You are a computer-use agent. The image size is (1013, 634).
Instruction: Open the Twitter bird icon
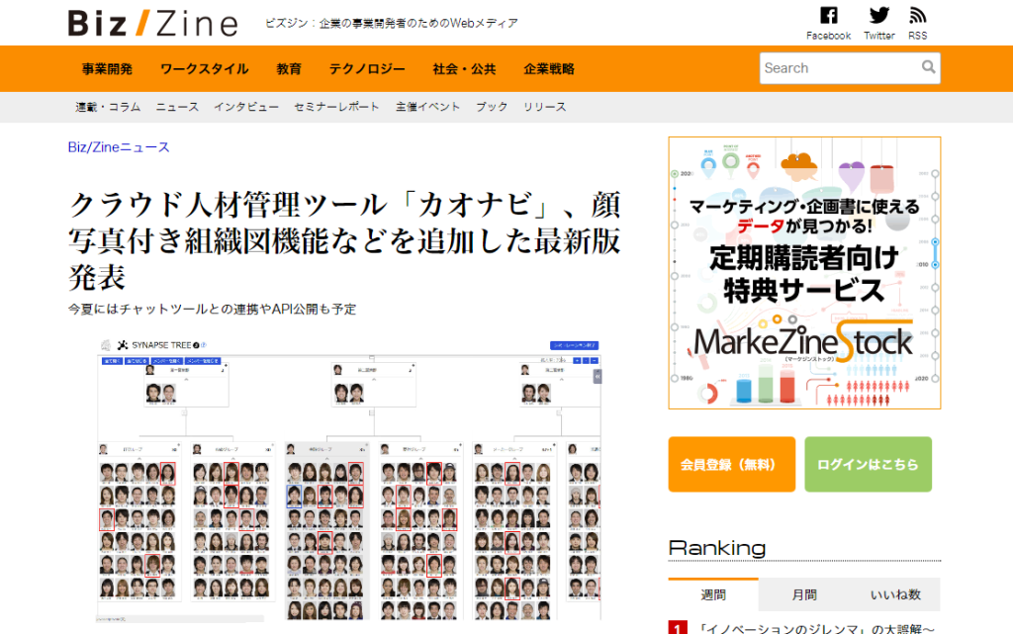pos(878,15)
